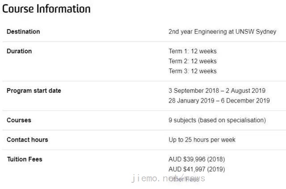
Task: Click 3 September 2018 – 2 August 2019
Action: [217, 90]
